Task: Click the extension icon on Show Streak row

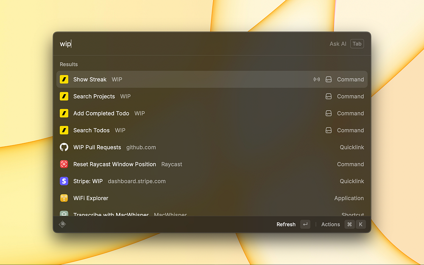Action: pos(329,79)
